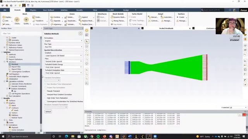This screenshot has width=248, height=139.
Task: Enable Warped-Face Gradient Correction
Action: (46, 94)
